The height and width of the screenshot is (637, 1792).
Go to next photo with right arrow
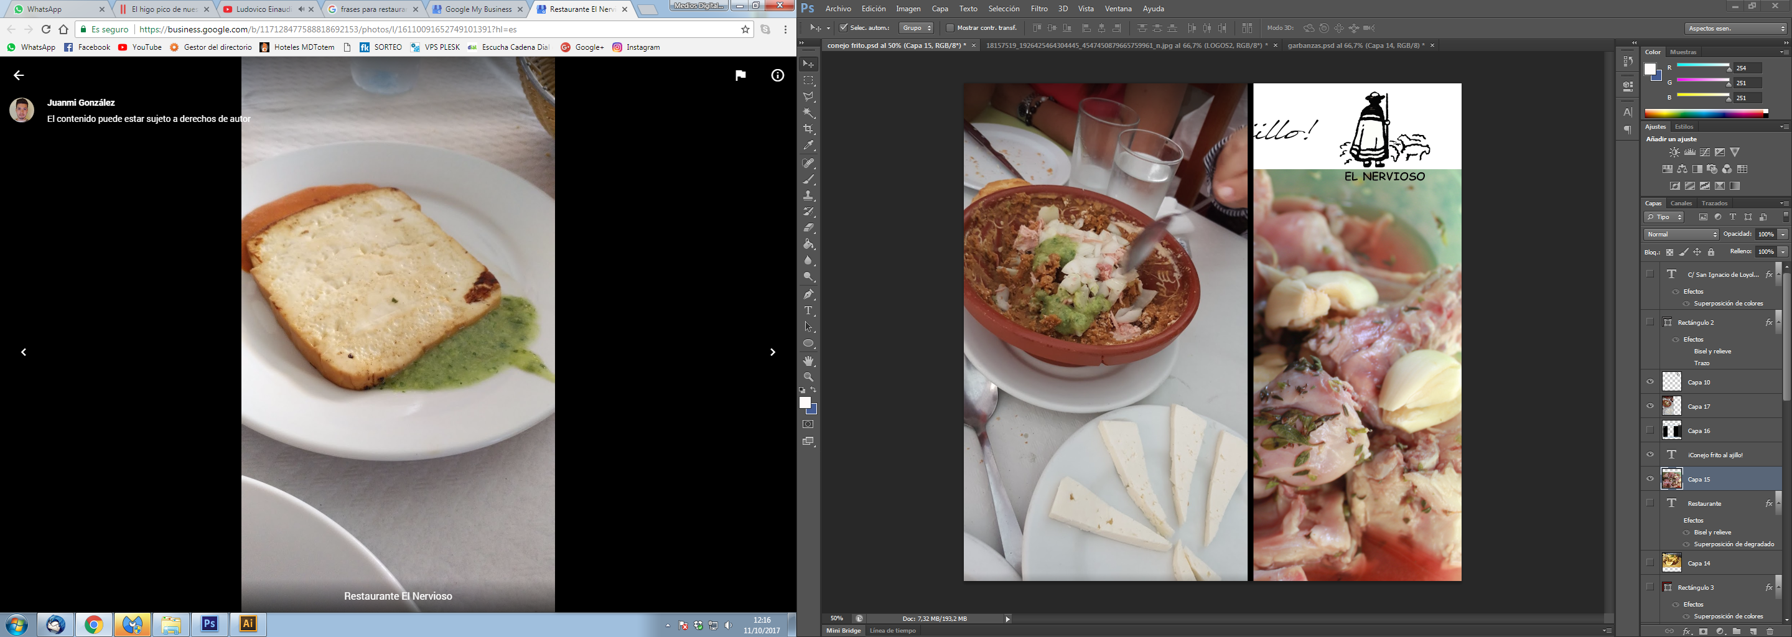(x=772, y=353)
